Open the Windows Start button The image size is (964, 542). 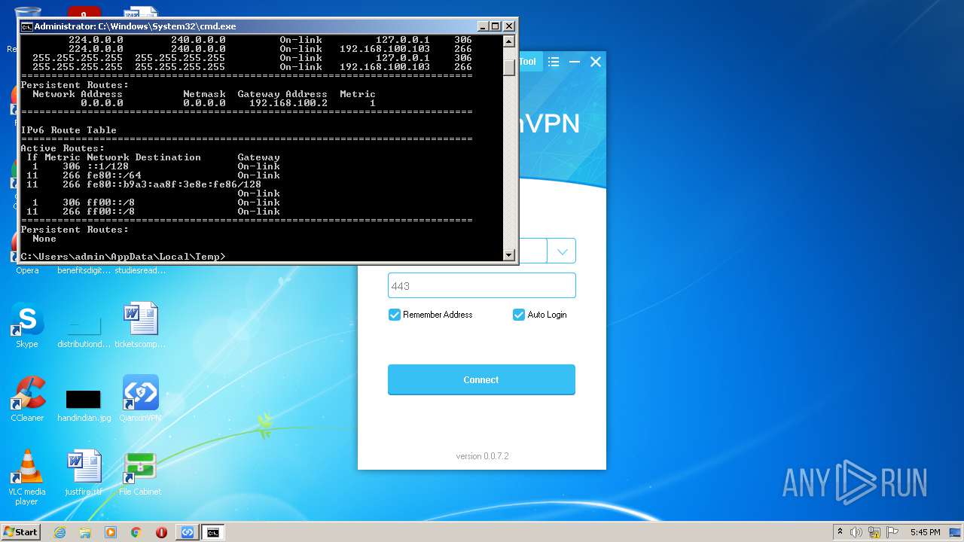tap(21, 531)
